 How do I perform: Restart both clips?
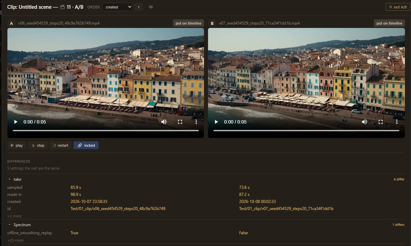pyautogui.click(x=61, y=145)
